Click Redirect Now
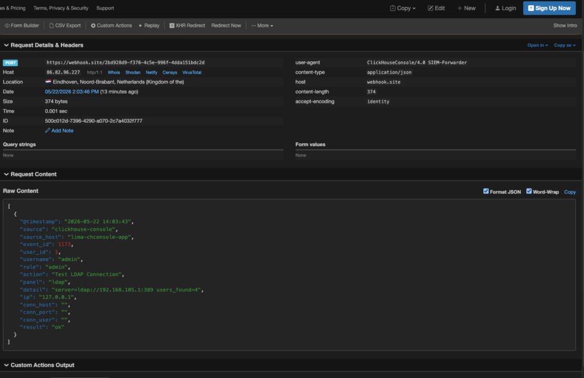Screen dimensions: 584x378 tap(226, 25)
